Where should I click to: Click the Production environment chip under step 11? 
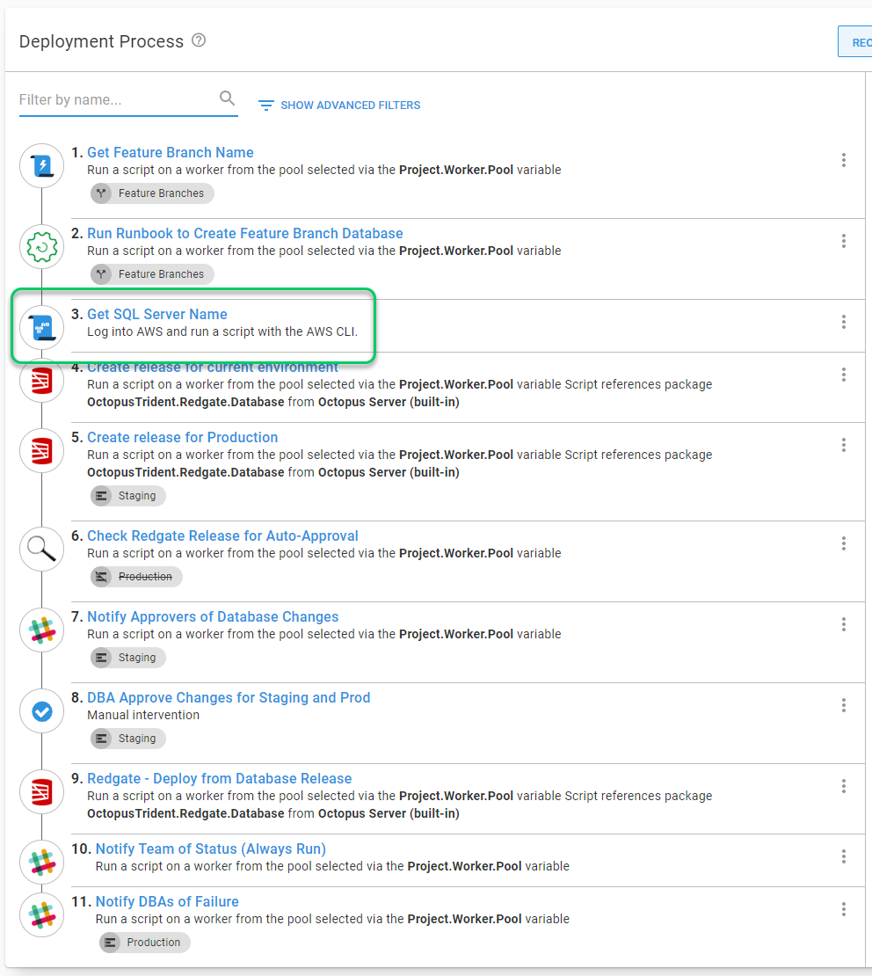click(x=144, y=943)
